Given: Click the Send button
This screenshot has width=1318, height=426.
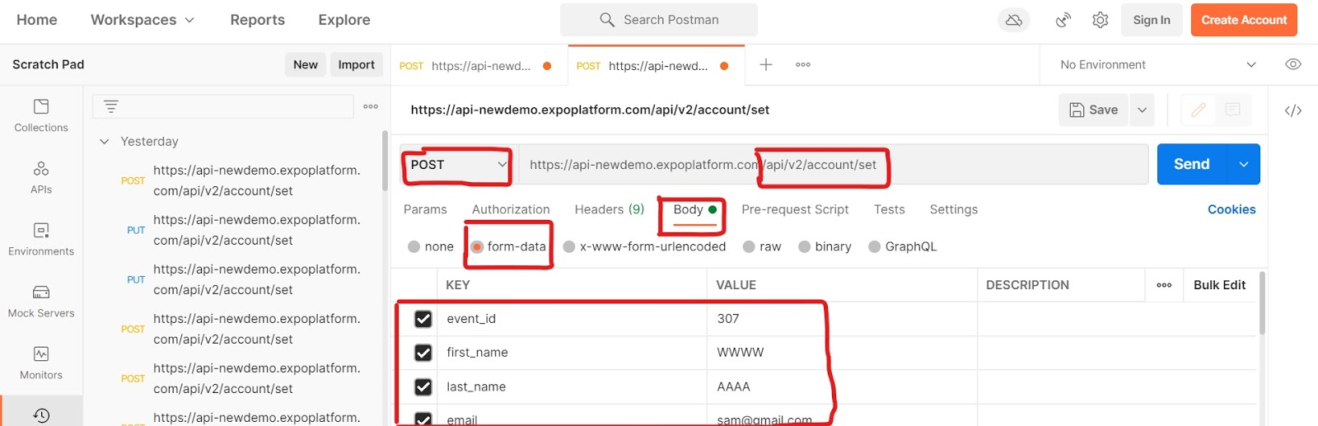Looking at the screenshot, I should tap(1192, 164).
